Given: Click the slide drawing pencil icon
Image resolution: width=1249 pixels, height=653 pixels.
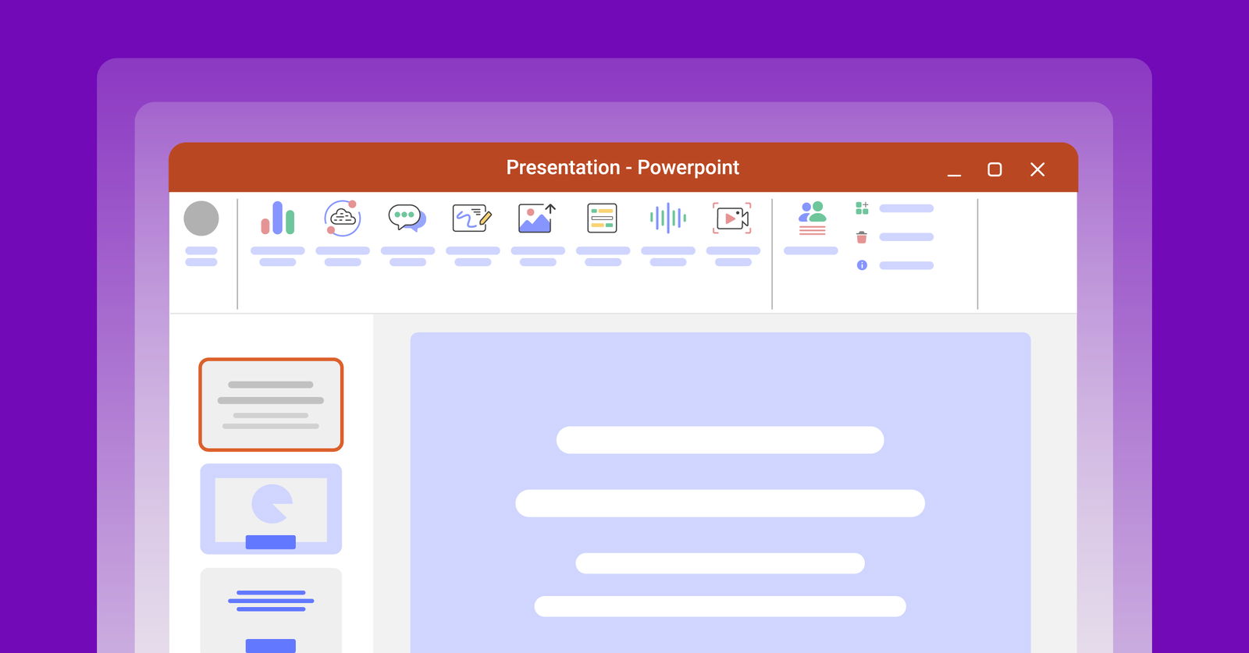Looking at the screenshot, I should (472, 218).
